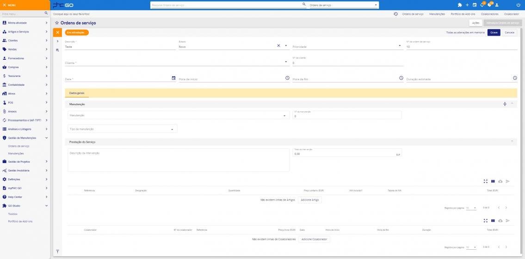The height and width of the screenshot is (259, 525).
Task: Open the history clock icon in favorites bar
Action: [x=395, y=14]
